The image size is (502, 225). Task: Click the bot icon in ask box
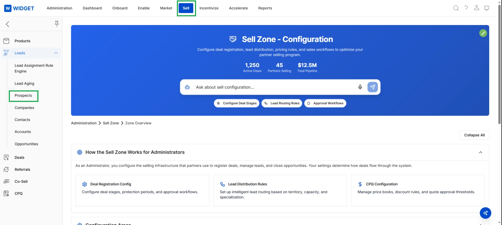[187, 87]
